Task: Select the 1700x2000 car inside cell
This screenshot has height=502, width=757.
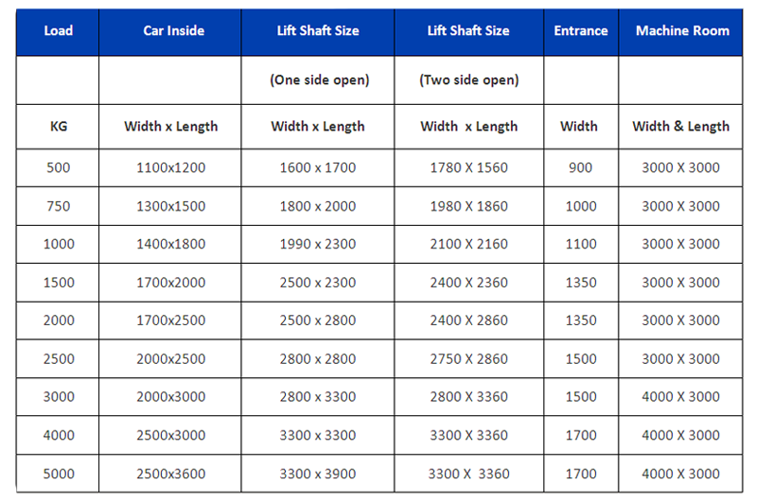Action: pos(170,283)
